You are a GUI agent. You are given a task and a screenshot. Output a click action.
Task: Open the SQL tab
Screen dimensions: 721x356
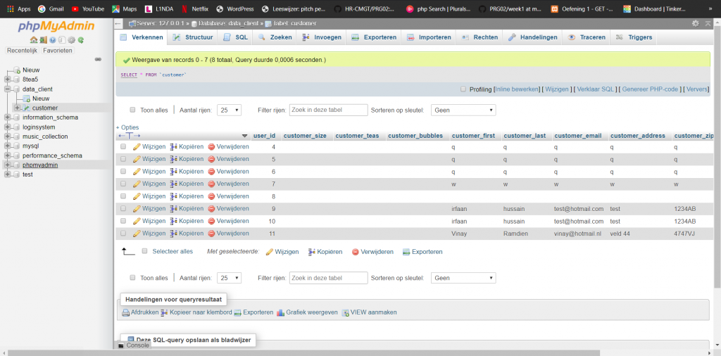236,37
